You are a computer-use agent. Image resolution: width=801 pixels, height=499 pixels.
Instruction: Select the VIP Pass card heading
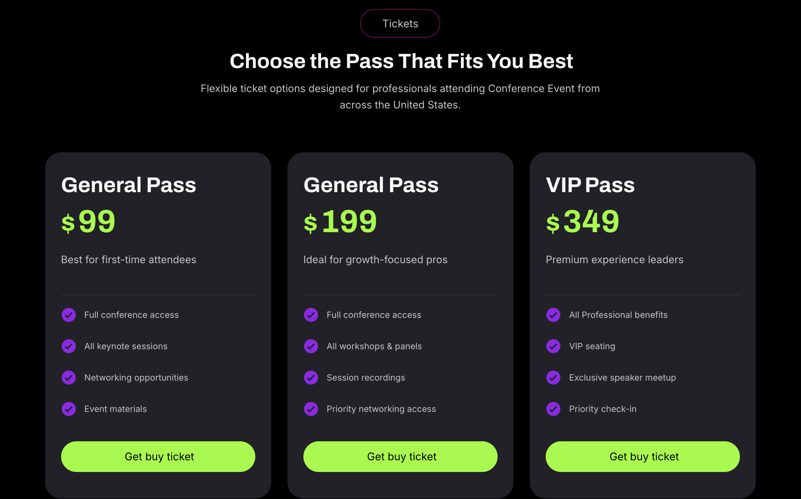590,185
